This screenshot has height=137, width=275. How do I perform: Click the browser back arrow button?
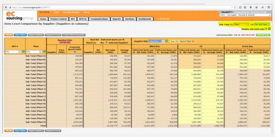tap(6, 7)
